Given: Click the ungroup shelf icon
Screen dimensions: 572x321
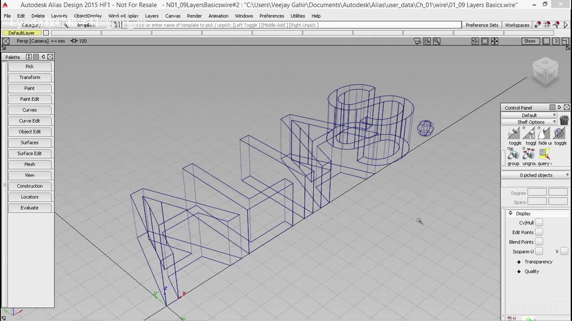Looking at the screenshot, I should 529,154.
